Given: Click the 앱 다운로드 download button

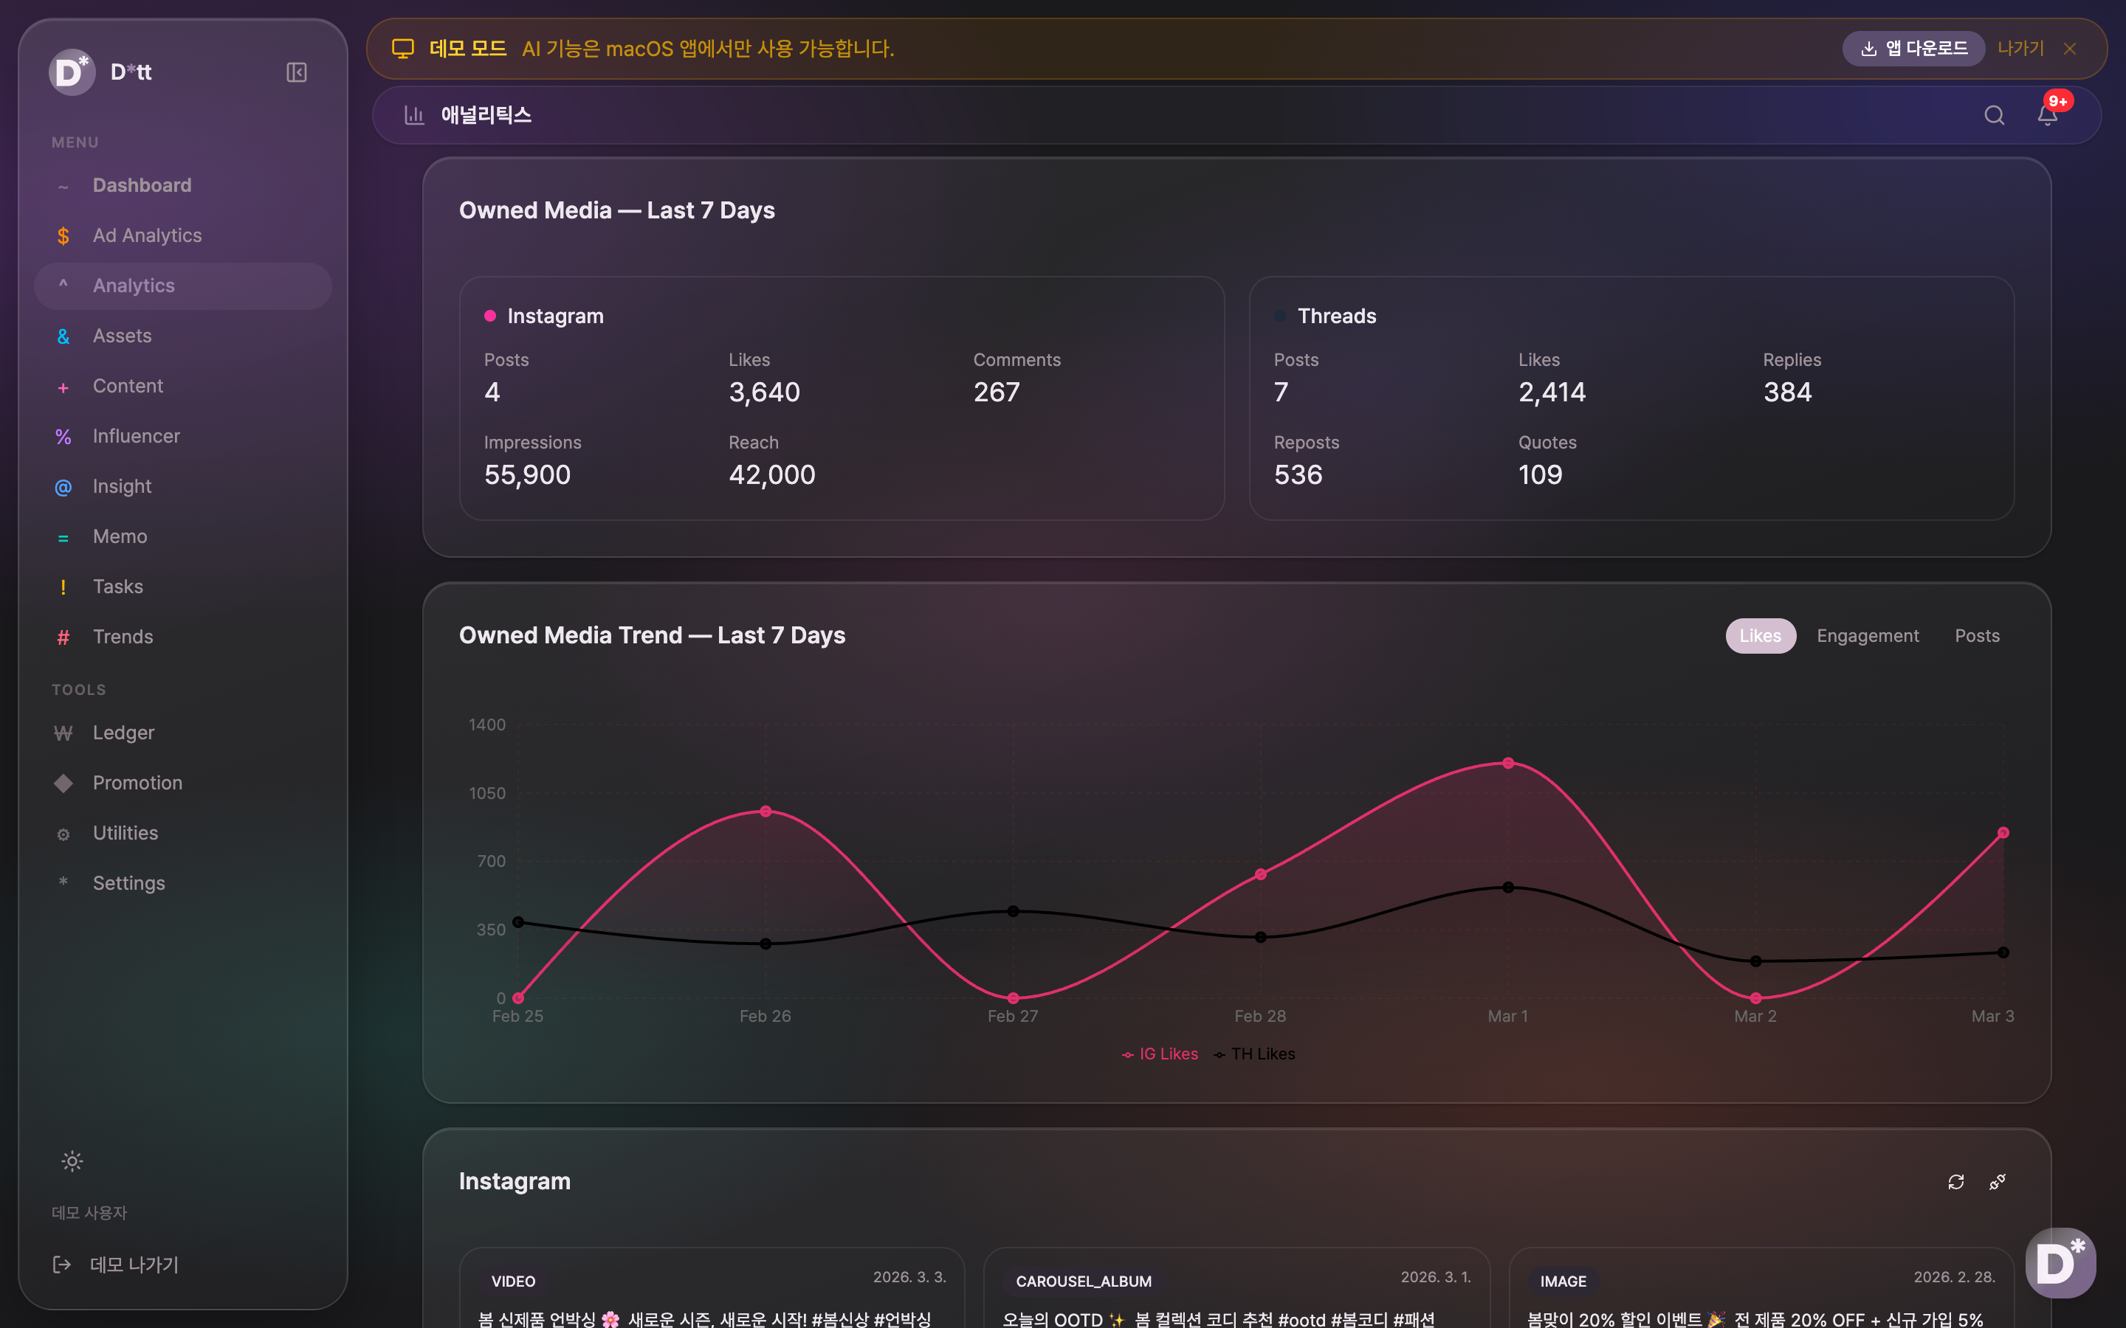Looking at the screenshot, I should click(1913, 49).
